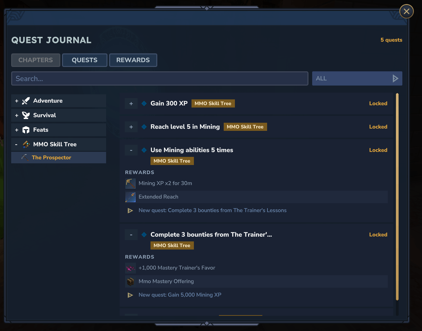Click the MMO Skill Tree tag on Gain 300 XP

coord(213,103)
